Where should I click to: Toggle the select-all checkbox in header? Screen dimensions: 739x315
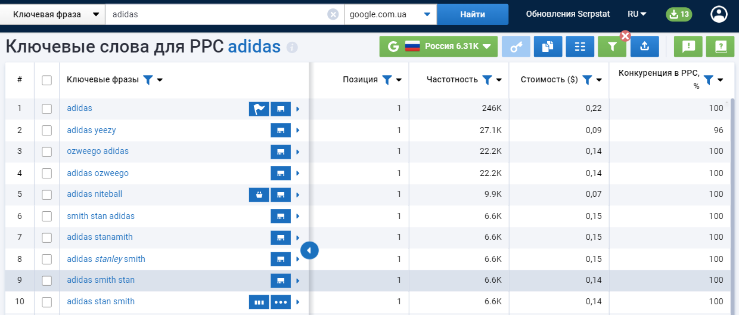point(46,80)
